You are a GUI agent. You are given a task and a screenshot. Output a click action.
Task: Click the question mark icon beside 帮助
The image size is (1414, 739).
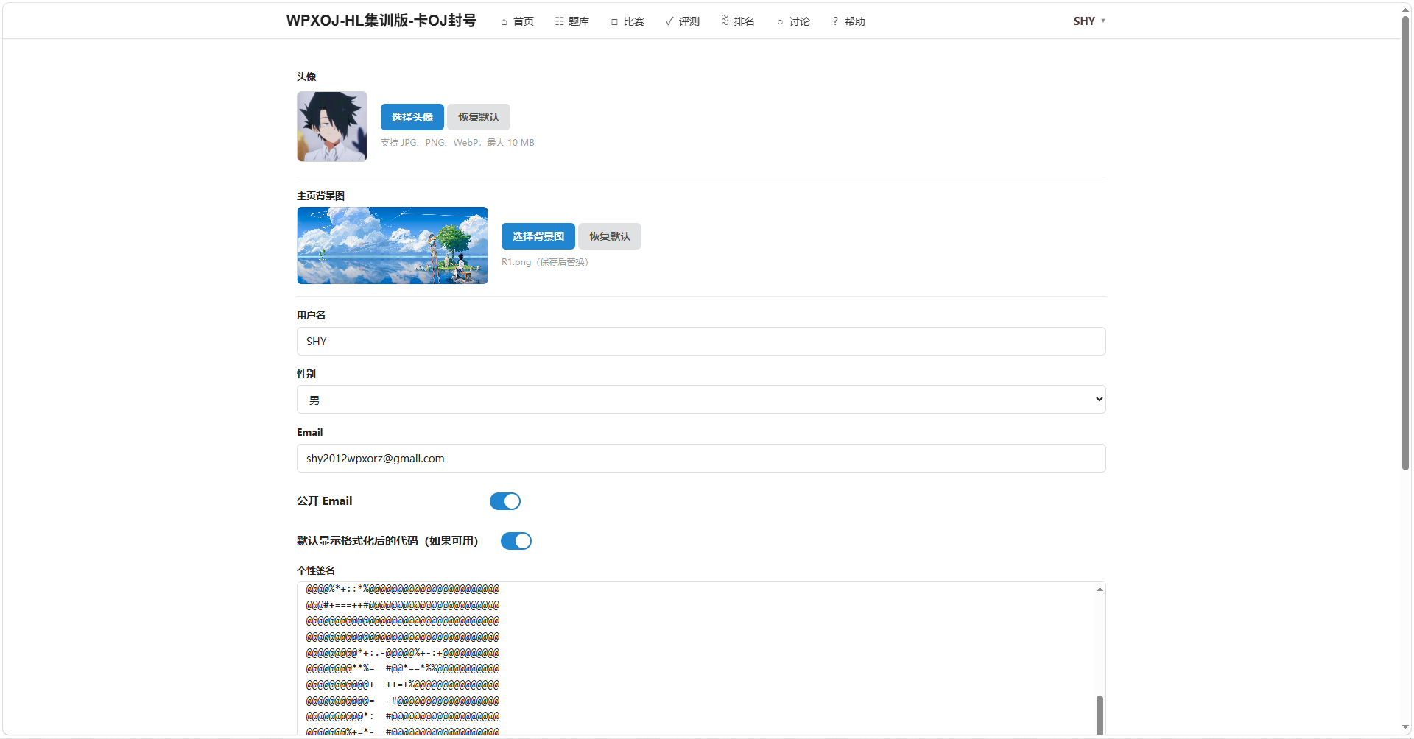click(x=835, y=21)
